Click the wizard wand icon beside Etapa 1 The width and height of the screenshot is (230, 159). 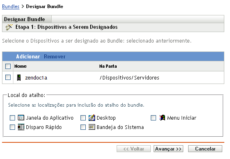[9, 27]
